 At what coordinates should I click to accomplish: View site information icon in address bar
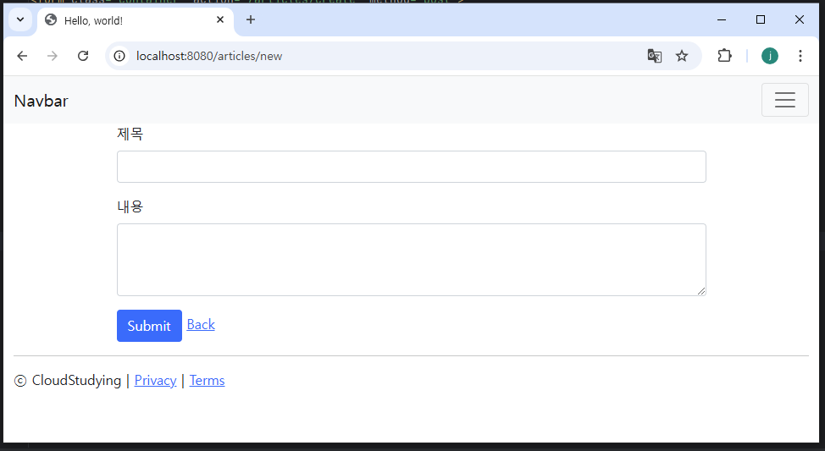(119, 56)
